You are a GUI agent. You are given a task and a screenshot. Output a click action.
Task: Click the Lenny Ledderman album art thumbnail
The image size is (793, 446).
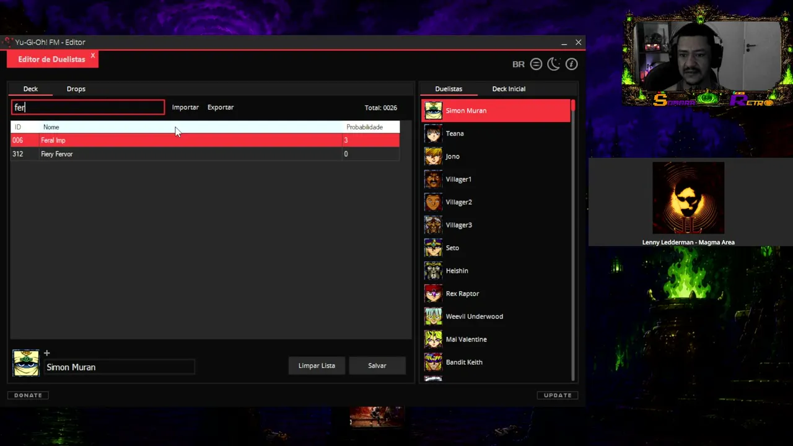tap(688, 198)
